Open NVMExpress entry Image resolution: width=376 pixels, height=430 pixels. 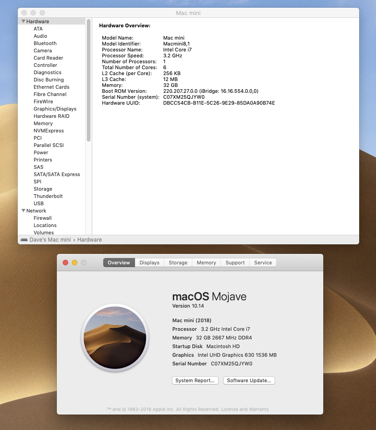[49, 131]
